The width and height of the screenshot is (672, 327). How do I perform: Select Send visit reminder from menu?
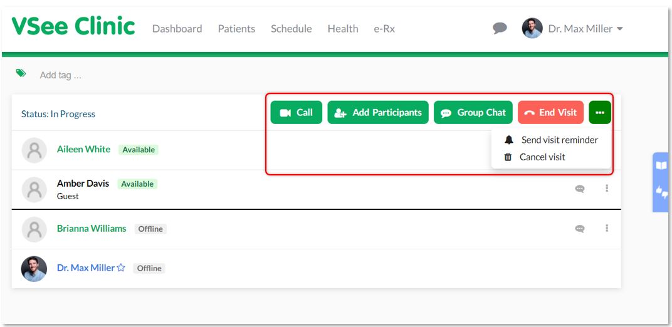click(x=551, y=140)
